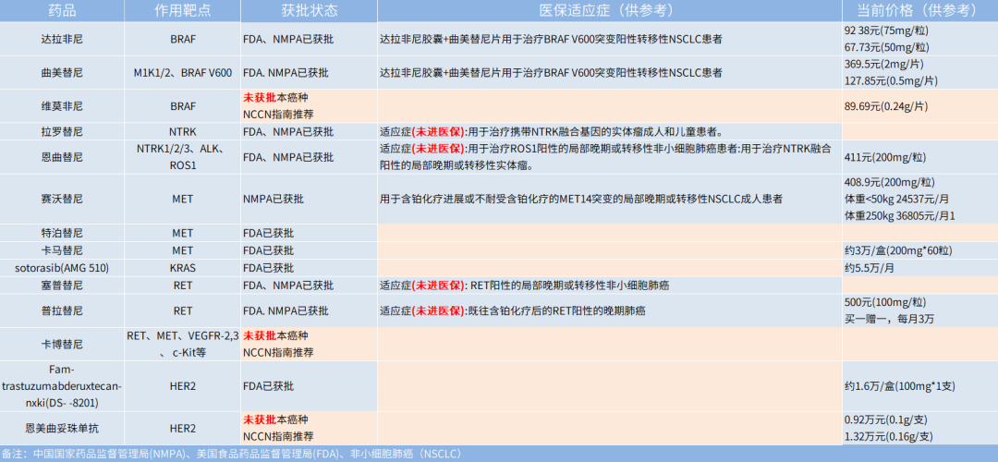Select the drug name cell 卡马替尼
Viewport: 998px width, 462px height.
(x=62, y=250)
